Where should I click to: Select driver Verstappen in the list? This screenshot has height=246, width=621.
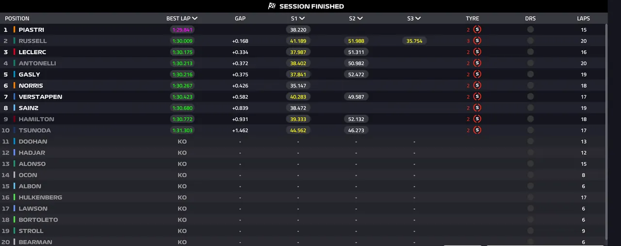[40, 96]
